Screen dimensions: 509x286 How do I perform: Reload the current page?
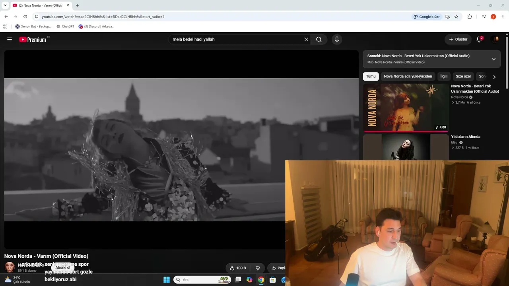tap(25, 17)
